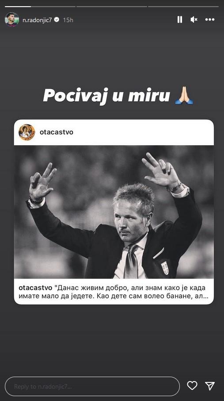This screenshot has height=401, width=224.
Task: Jump to the last story progress segment
Action: (x=183, y=6)
